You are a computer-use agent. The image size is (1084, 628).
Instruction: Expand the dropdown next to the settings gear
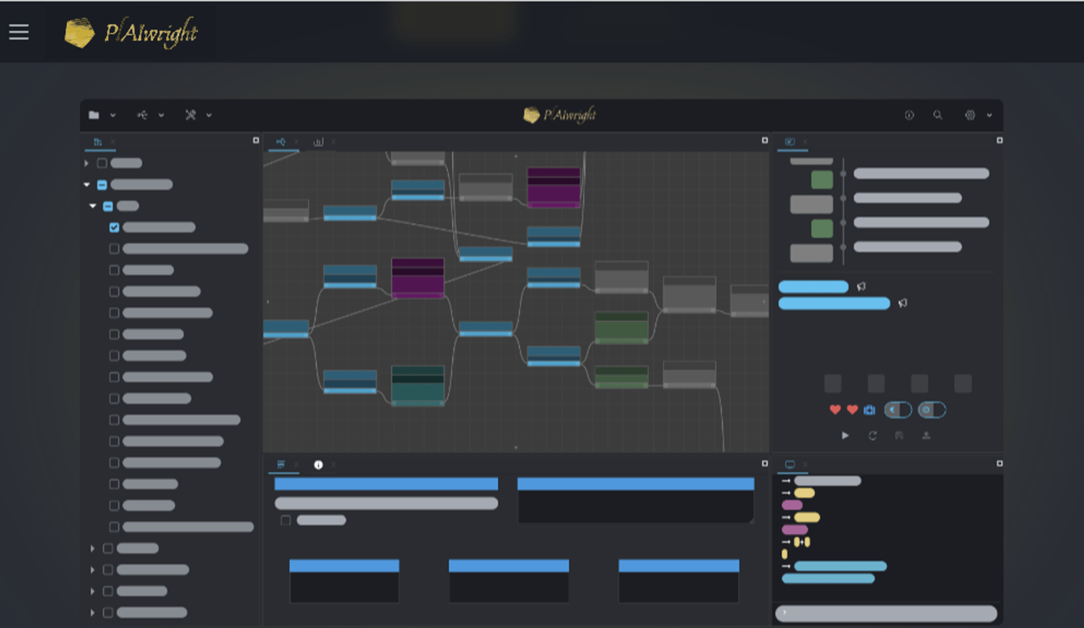(x=989, y=115)
